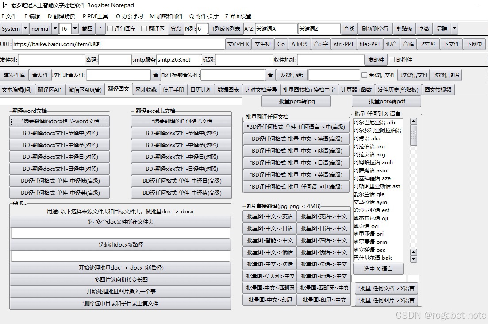
Task: Click the 关键词A input field
Action: click(276, 29)
